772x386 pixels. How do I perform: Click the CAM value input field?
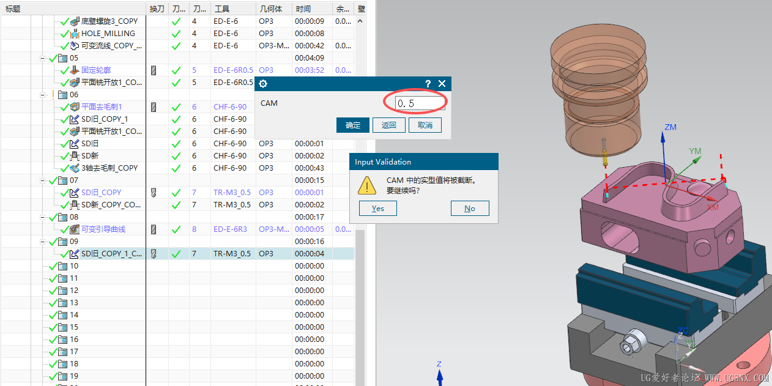coord(420,103)
